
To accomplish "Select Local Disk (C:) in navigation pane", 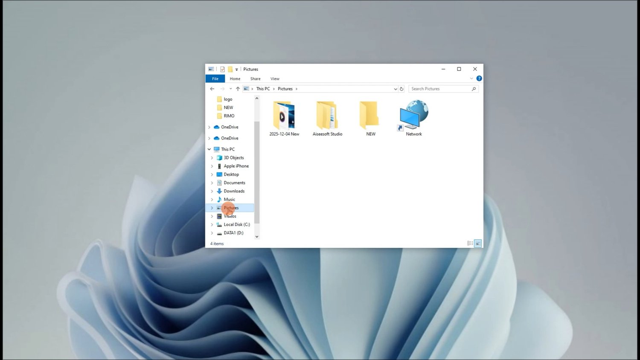I will click(237, 224).
